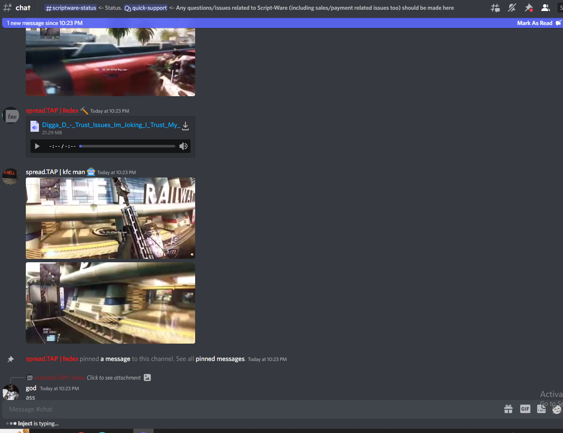Screen dimensions: 563x433
Task: Open the #scriptware-status channel link
Action: pyautogui.click(x=71, y=8)
